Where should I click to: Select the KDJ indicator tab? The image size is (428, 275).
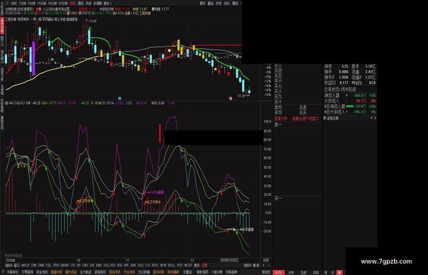(x=140, y=265)
